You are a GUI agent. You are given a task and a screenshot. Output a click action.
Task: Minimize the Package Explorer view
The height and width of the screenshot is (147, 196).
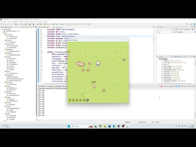click(x=33, y=27)
